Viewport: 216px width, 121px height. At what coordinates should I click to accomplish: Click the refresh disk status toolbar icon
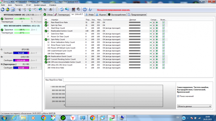tap(3, 9)
